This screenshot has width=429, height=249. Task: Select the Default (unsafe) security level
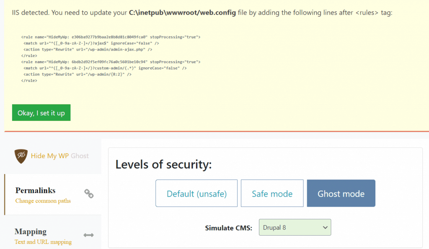(x=196, y=193)
